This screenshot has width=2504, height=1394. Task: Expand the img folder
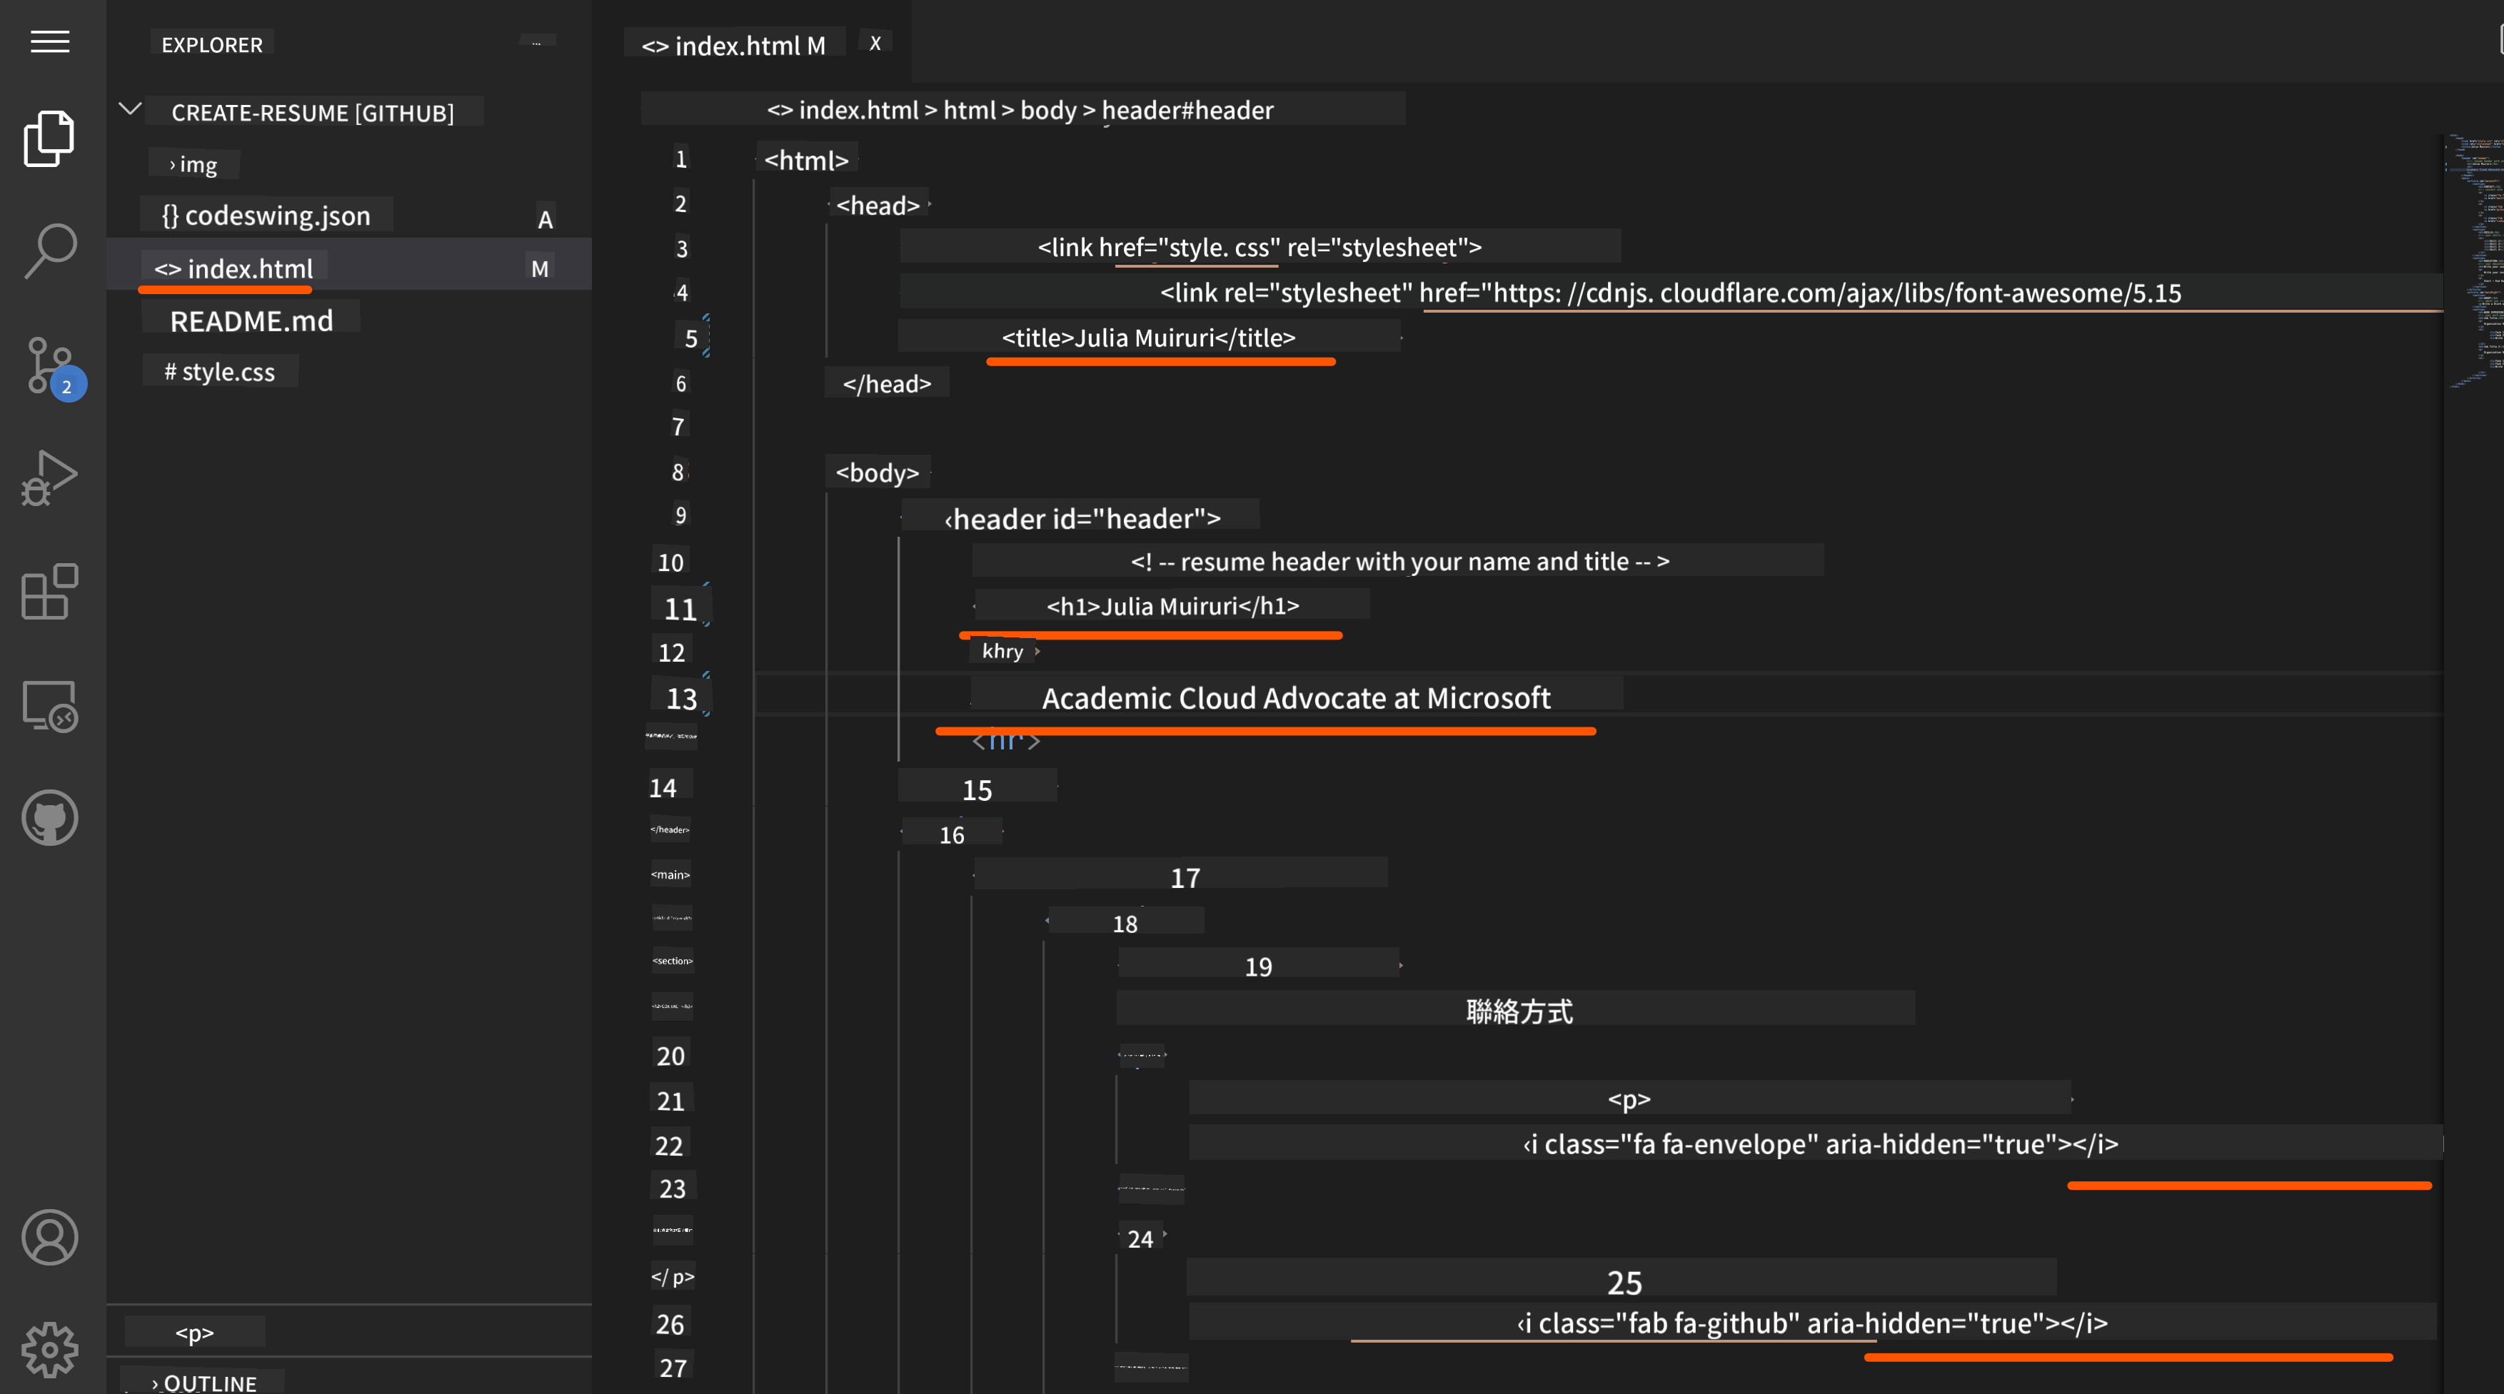coord(193,164)
